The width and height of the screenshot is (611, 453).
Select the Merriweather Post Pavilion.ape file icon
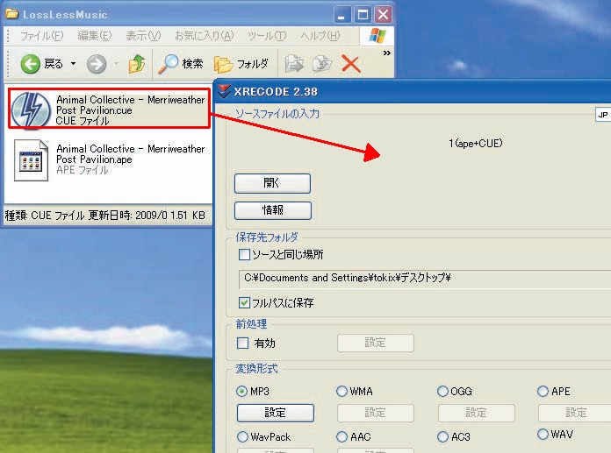[x=31, y=159]
